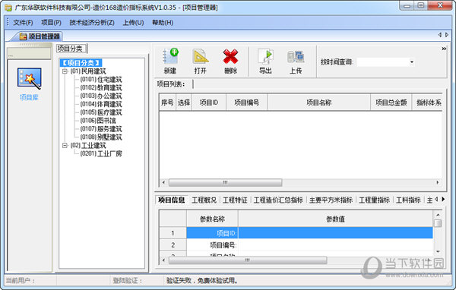The height and width of the screenshot is (290, 456).
Task: Click the document tab strip left arrow
Action: (x=440, y=35)
